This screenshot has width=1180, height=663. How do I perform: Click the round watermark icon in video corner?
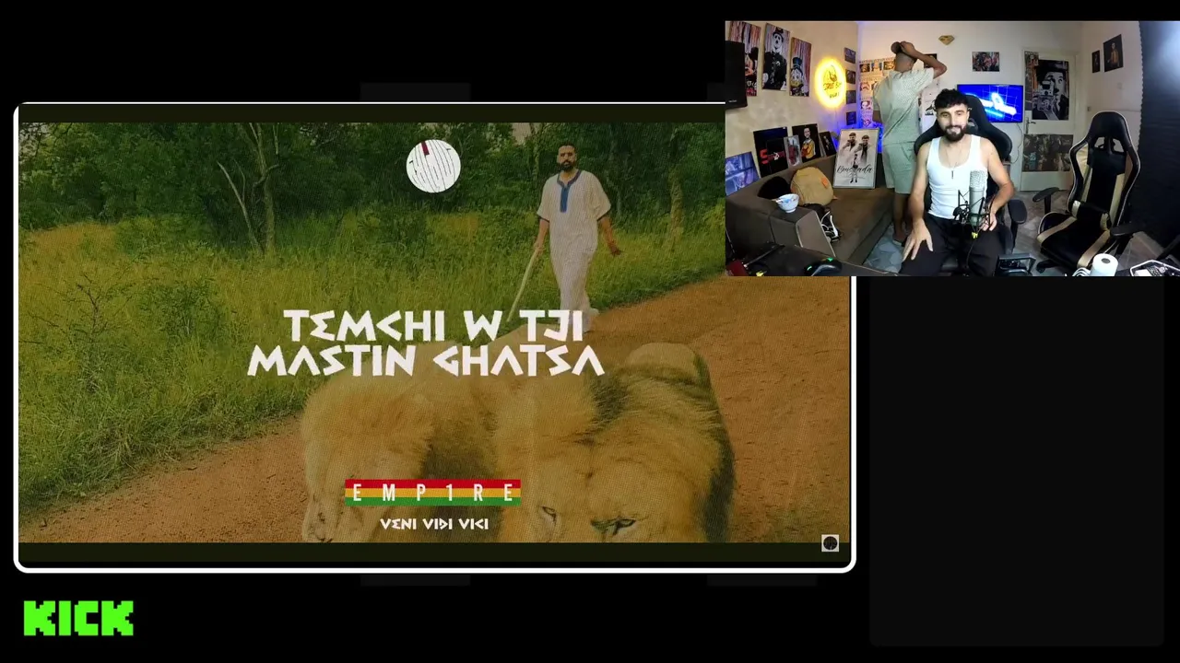point(830,543)
